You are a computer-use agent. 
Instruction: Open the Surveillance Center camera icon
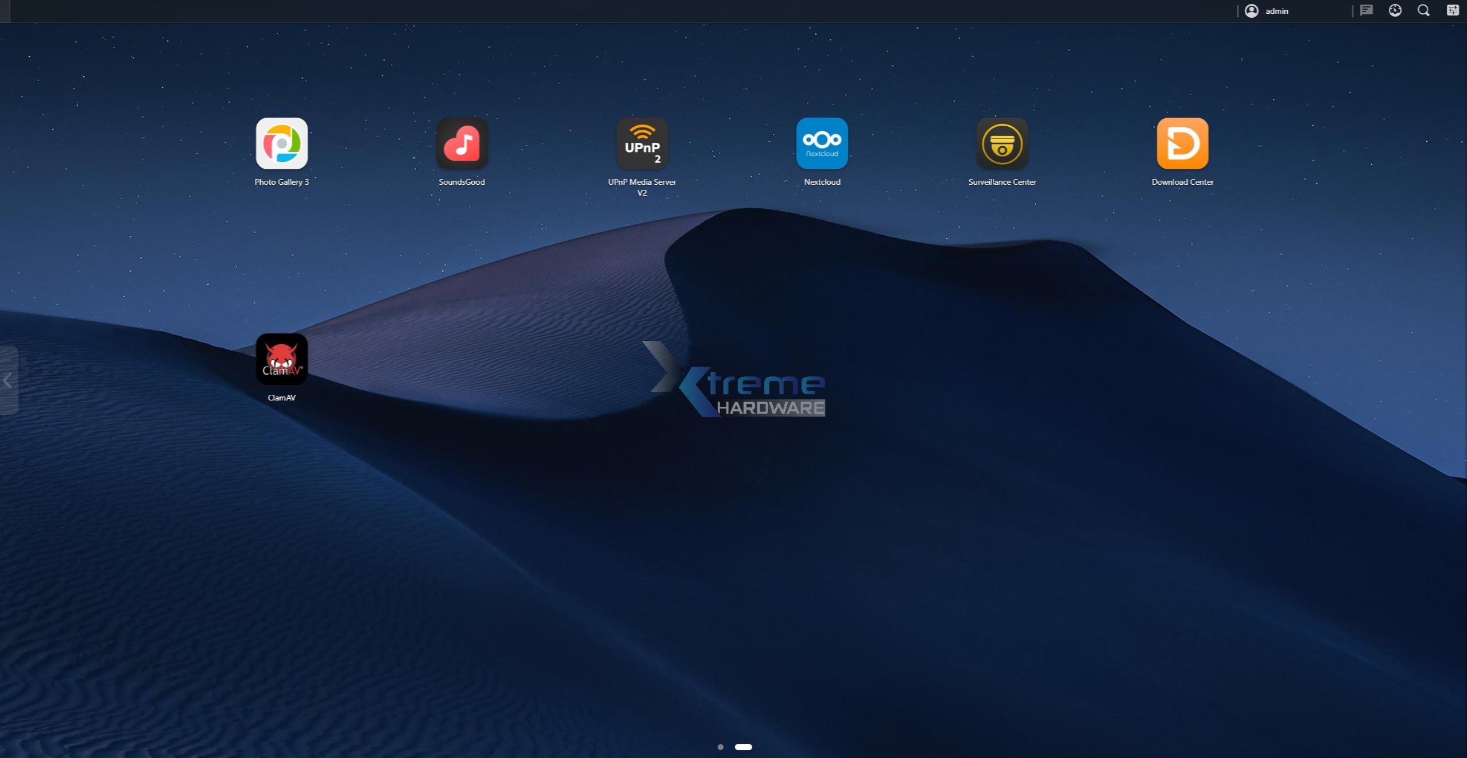coord(1002,143)
